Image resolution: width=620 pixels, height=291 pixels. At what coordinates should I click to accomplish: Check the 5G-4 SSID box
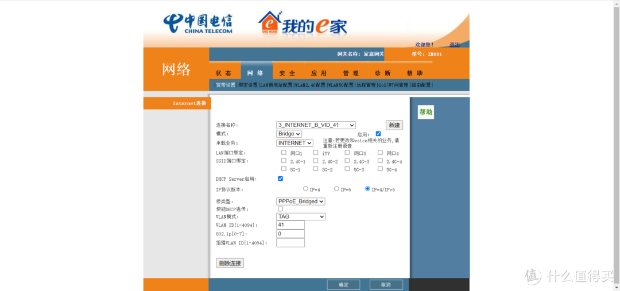pyautogui.click(x=380, y=168)
